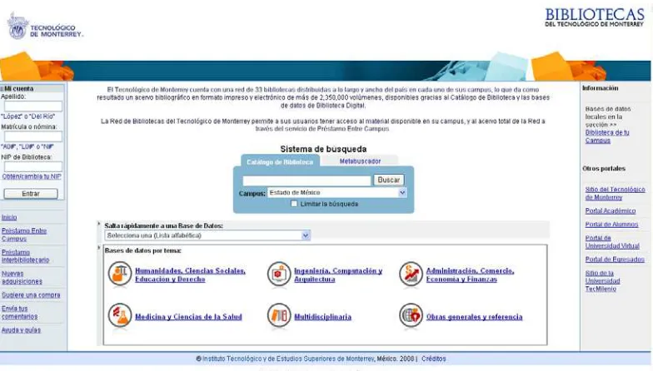This screenshot has width=653, height=371.
Task: Open Administración, Comercio, Economía y Finanzas link
Action: pos(470,275)
